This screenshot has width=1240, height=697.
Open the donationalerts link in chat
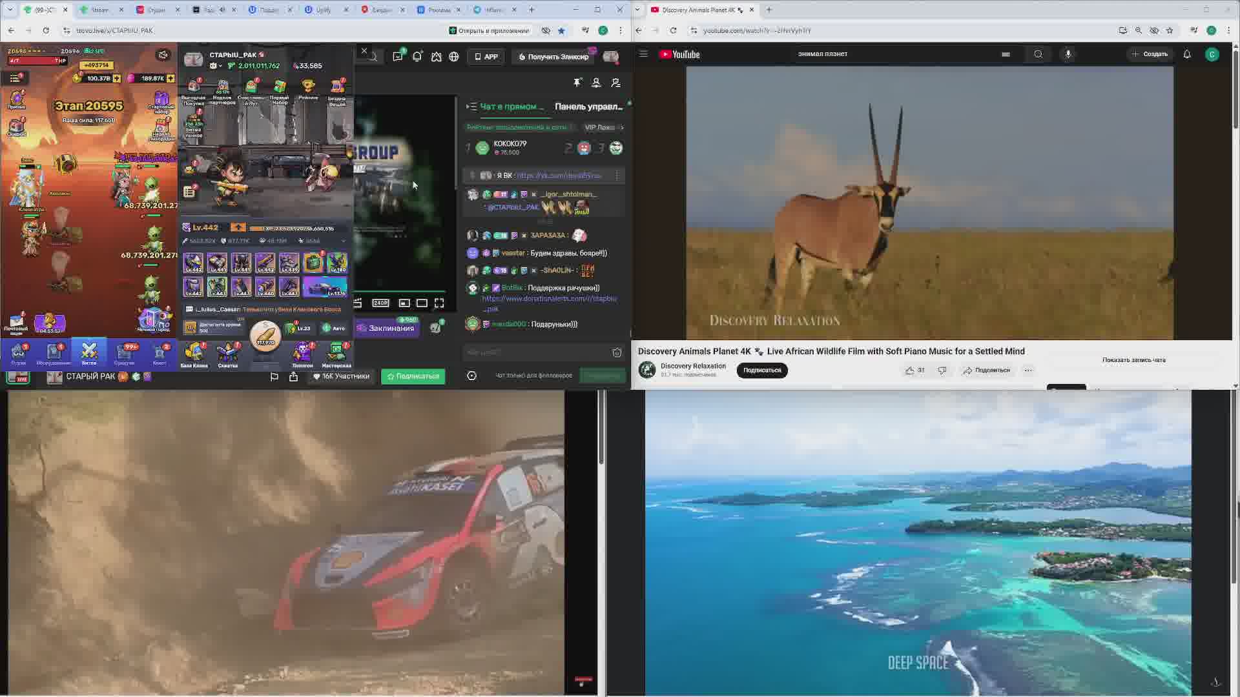tap(549, 303)
